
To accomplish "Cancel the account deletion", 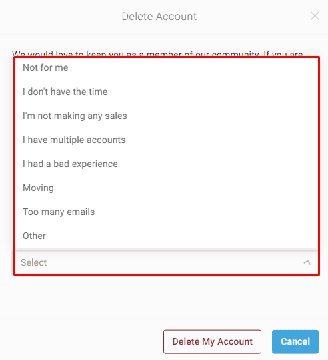I will [295, 342].
